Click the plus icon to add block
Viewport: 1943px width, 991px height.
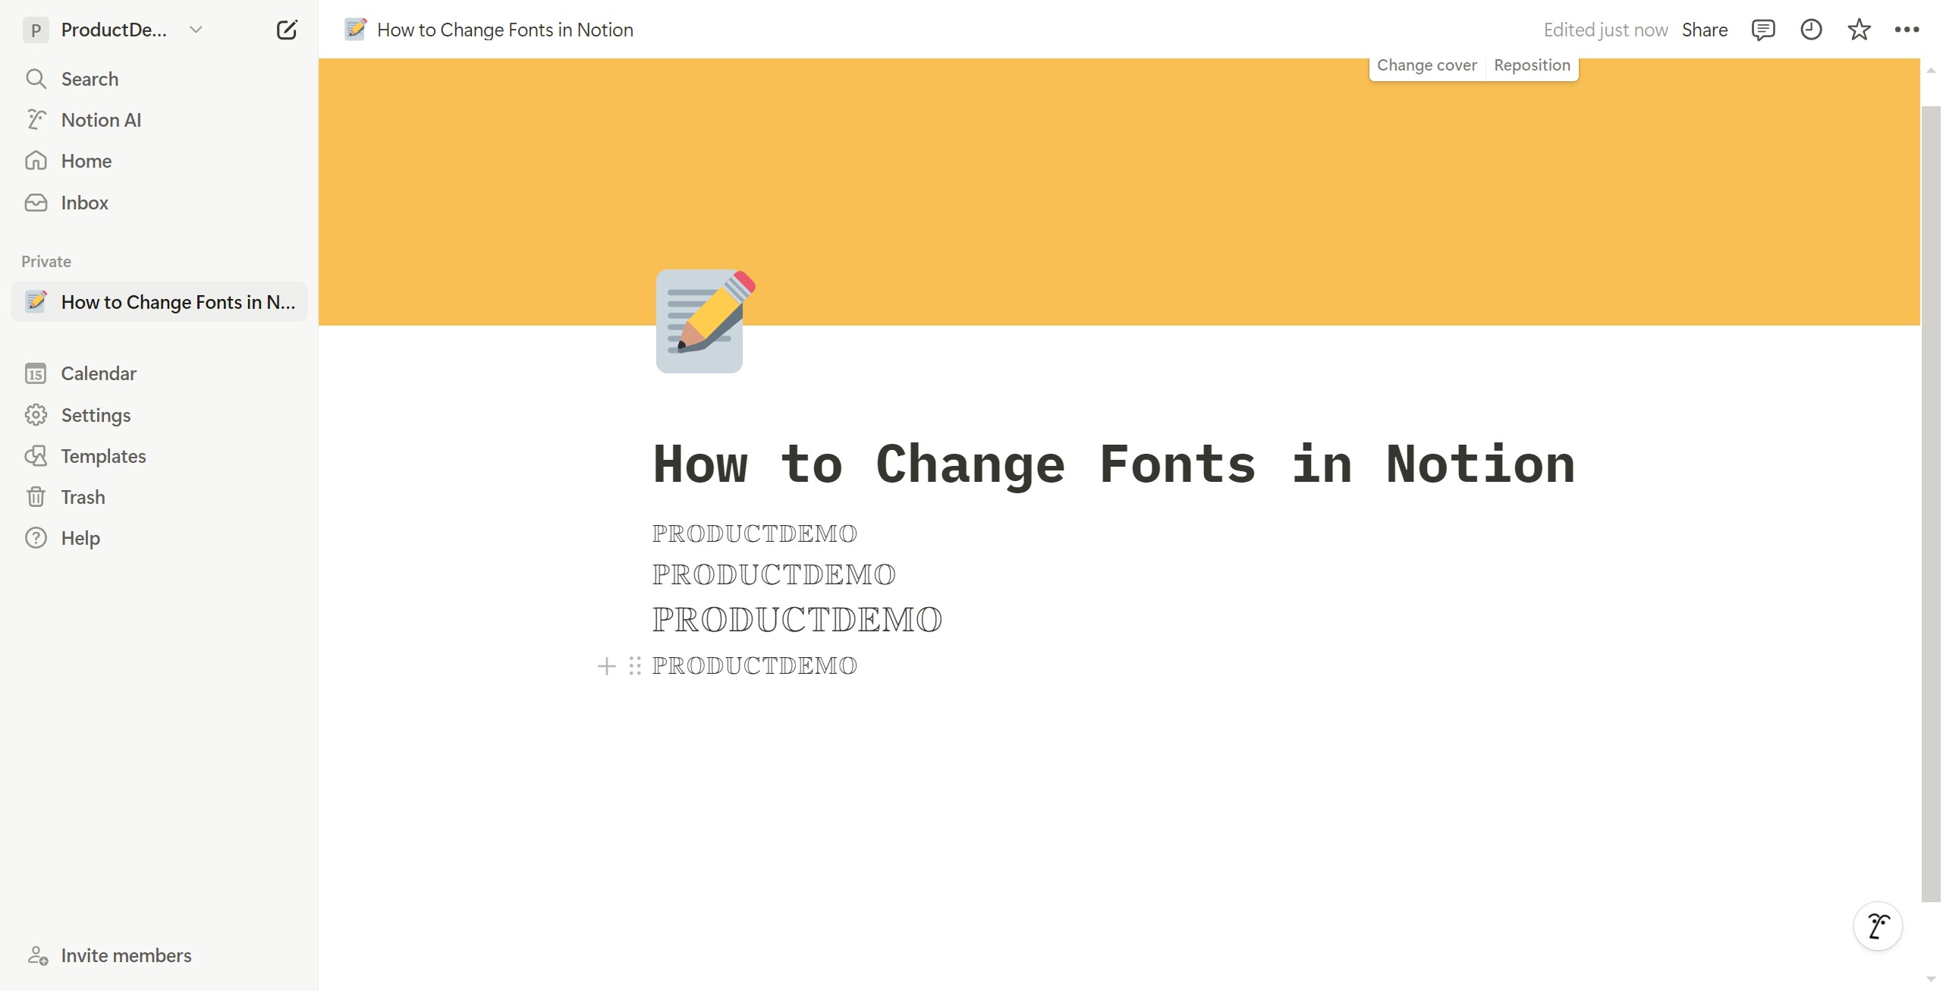(x=606, y=666)
